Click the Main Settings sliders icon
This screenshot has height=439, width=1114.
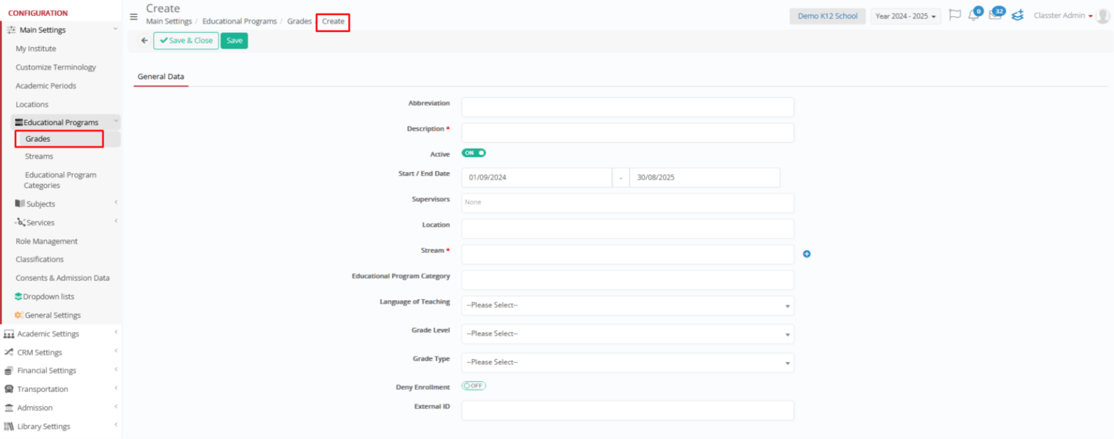11,30
